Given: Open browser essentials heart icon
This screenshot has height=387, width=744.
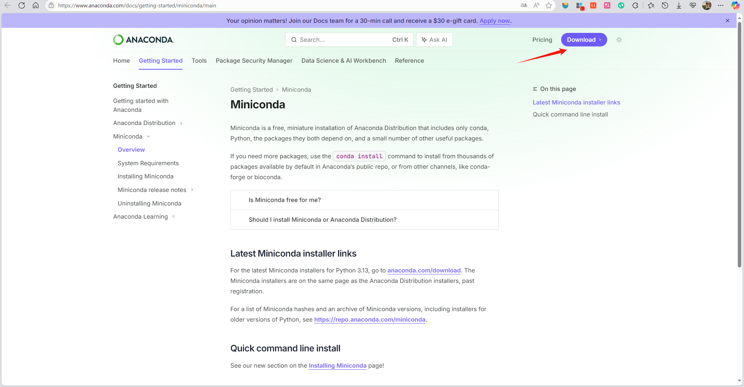Looking at the screenshot, I should coord(693,5).
